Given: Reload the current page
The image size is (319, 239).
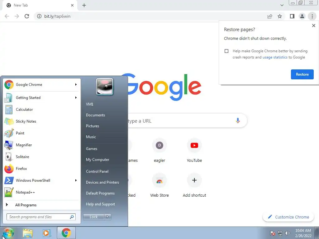Looking at the screenshot, I should [27, 16].
